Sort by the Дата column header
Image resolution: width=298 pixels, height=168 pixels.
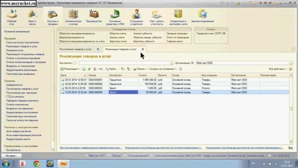pos(74,76)
